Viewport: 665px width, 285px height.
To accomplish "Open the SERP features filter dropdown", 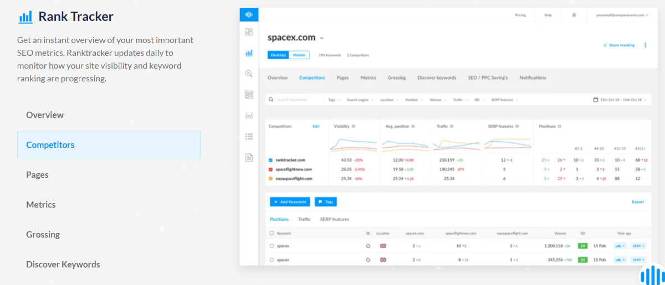I will [x=504, y=100].
